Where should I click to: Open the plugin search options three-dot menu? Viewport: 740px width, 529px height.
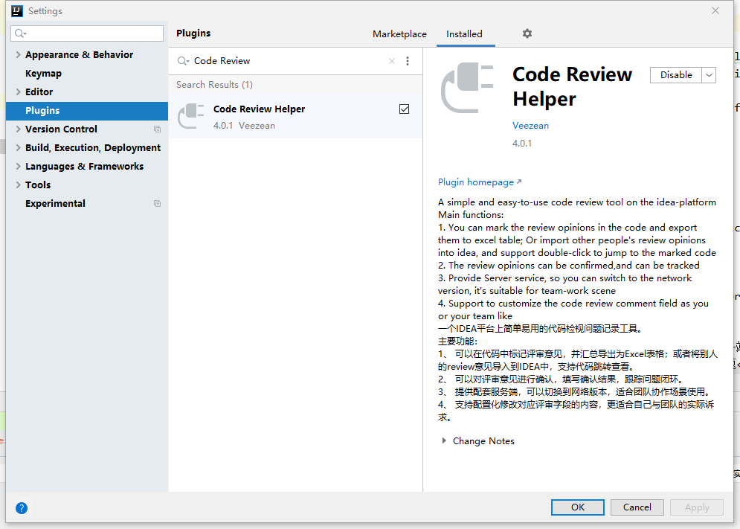click(408, 61)
